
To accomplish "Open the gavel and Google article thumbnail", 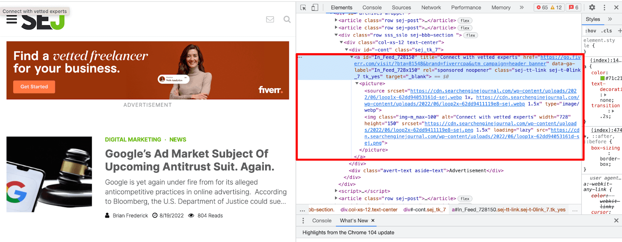I will coord(49,174).
